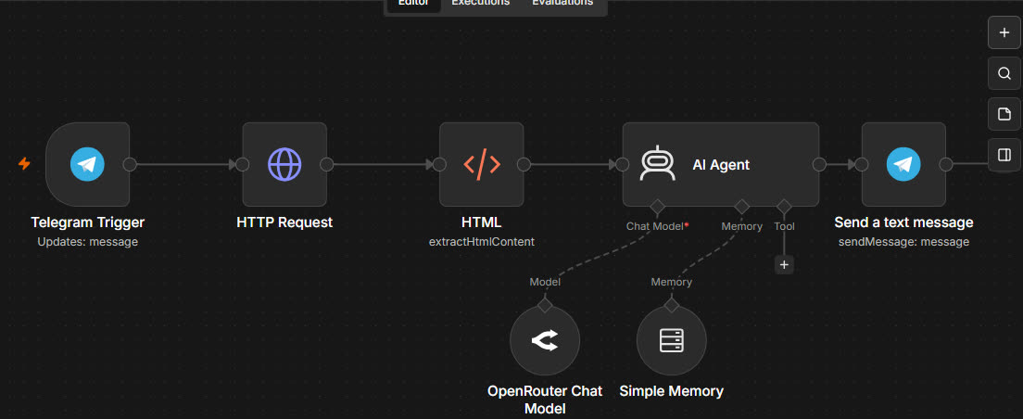Add a tool with plus button

[784, 265]
